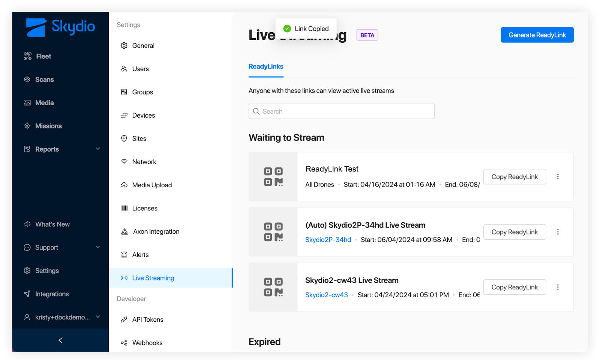Open QR code for Skydio2-cw43 Live Stream
This screenshot has height=364, width=600.
[x=273, y=287]
